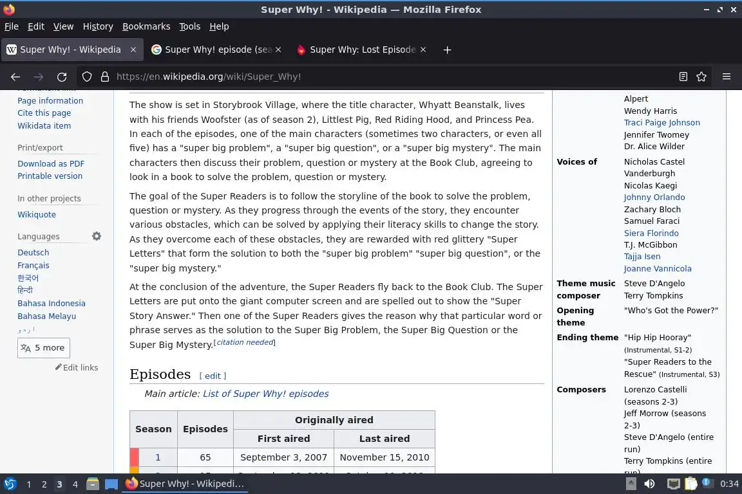The image size is (742, 494).
Task: Bookmark this page with the star icon
Action: [701, 77]
